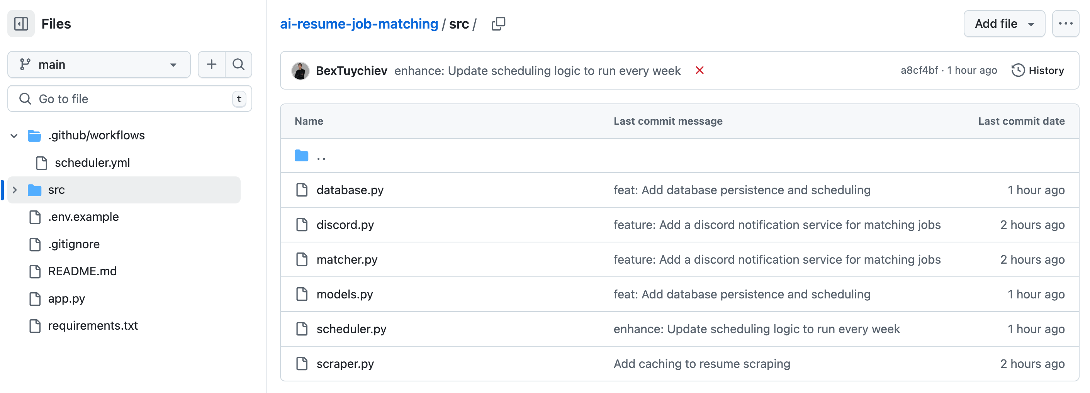Open the file search magnifier icon
This screenshot has height=393, width=1090.
click(239, 64)
